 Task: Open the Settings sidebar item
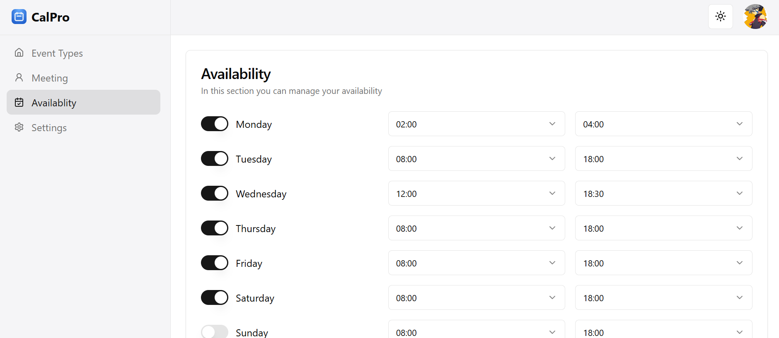(x=83, y=127)
